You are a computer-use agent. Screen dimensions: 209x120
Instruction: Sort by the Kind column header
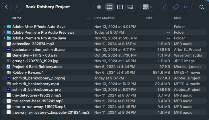[x=177, y=18]
